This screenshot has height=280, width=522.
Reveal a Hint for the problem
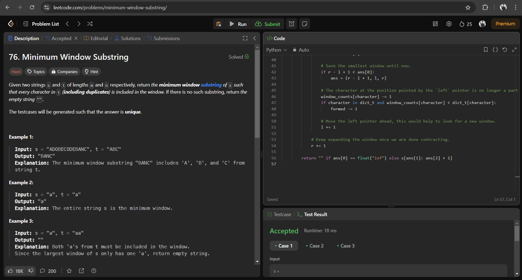pyautogui.click(x=90, y=71)
